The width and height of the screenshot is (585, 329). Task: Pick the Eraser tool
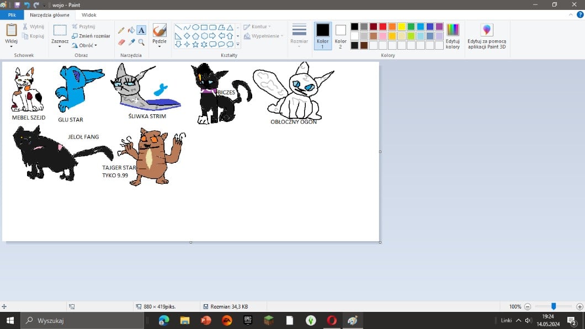pos(122,42)
